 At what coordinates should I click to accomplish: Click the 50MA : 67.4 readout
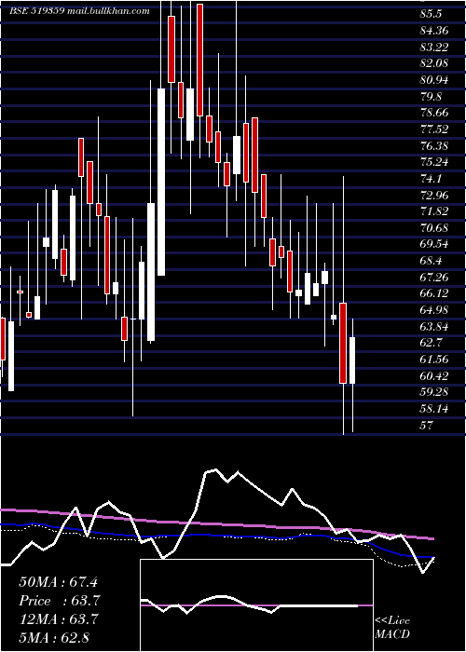pyautogui.click(x=58, y=582)
